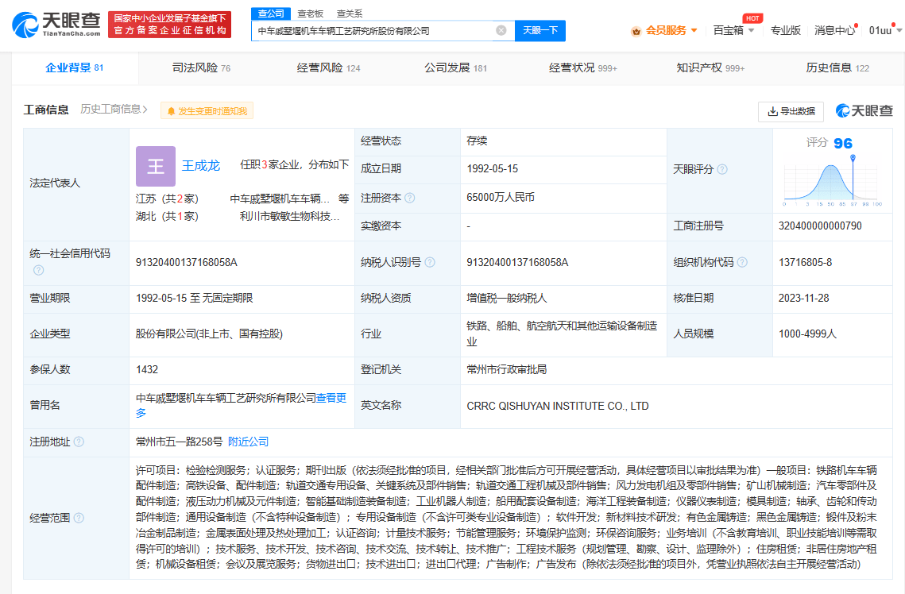
Task: Click the 利川市敏敏生物科技… company link
Action: pyautogui.click(x=290, y=216)
